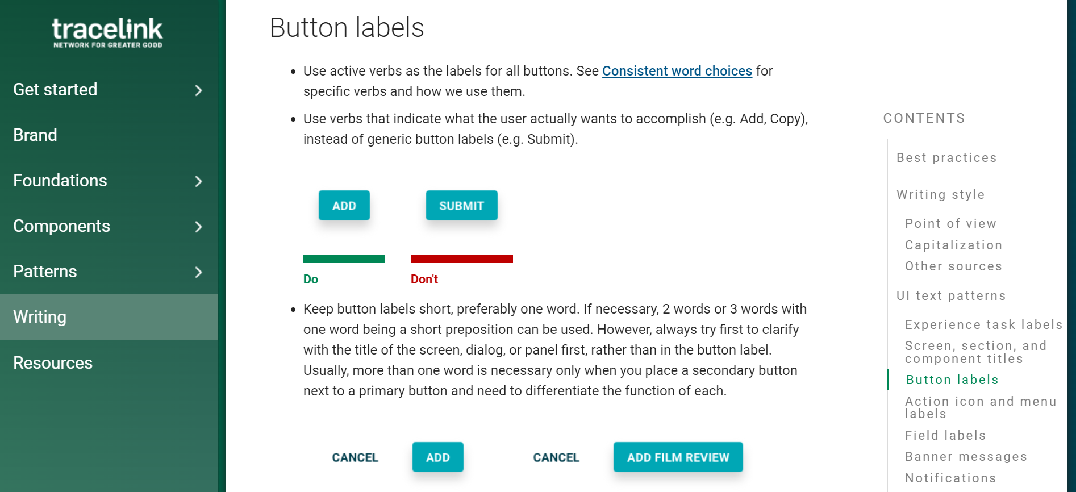Expand the Patterns navigation chevron

[198, 272]
